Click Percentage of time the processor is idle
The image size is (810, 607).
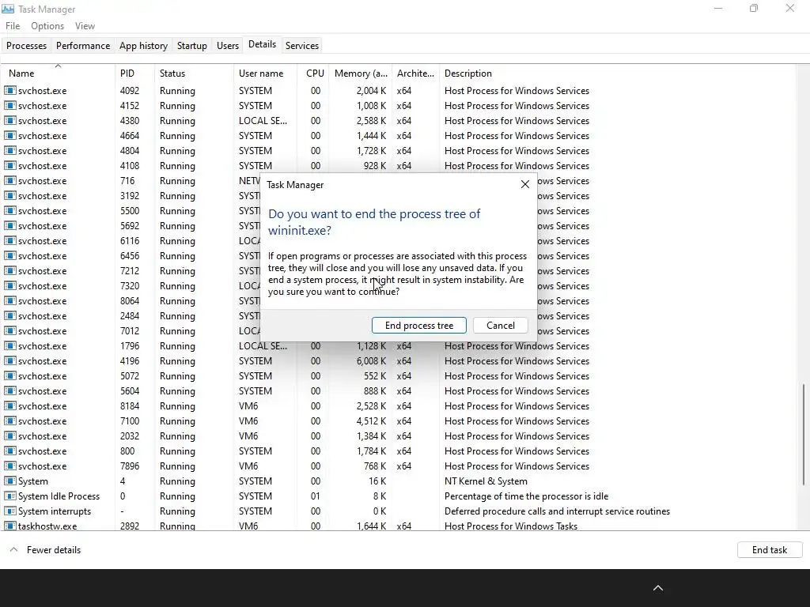point(526,496)
